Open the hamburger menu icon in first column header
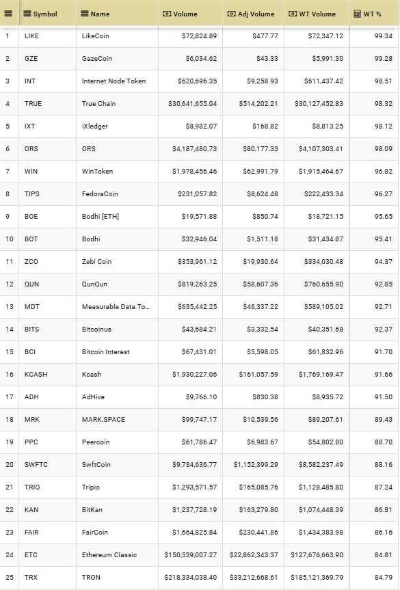The image size is (400, 590). [x=8, y=14]
